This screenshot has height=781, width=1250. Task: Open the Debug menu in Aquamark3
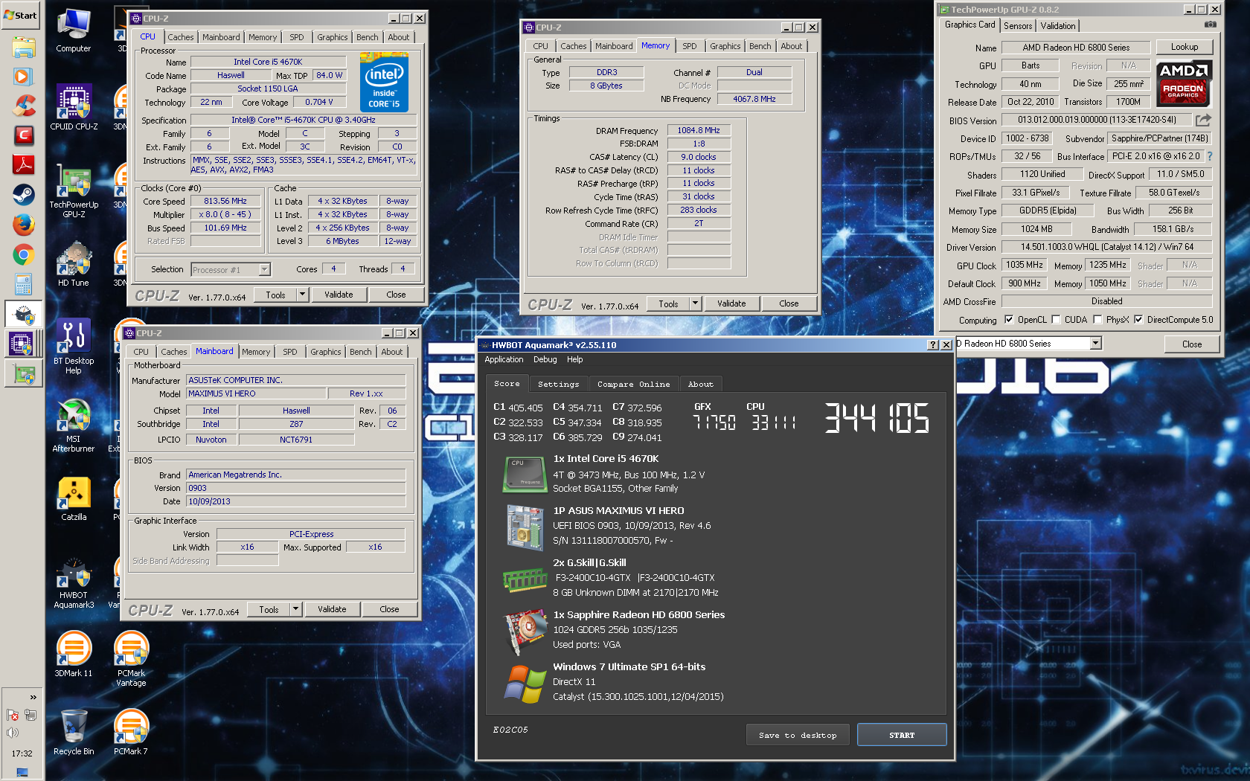545,359
